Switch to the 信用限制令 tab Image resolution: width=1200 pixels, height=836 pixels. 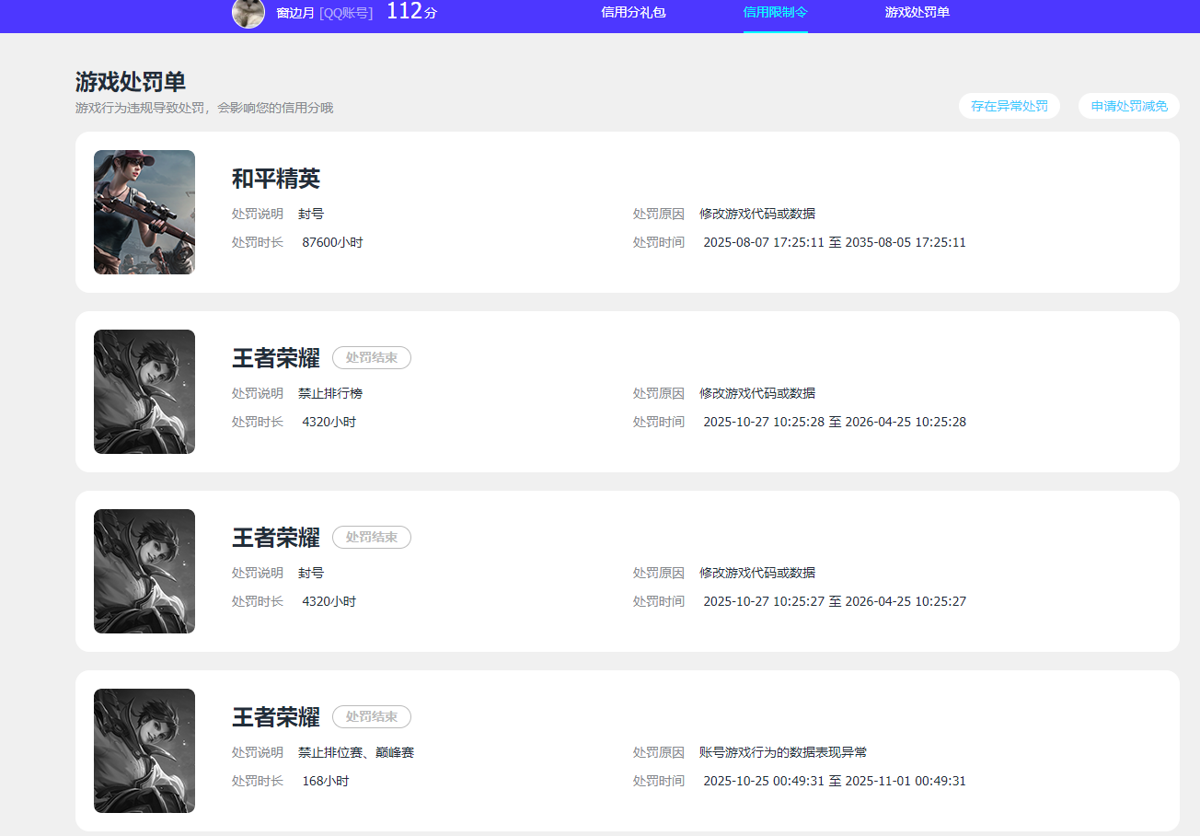[774, 13]
